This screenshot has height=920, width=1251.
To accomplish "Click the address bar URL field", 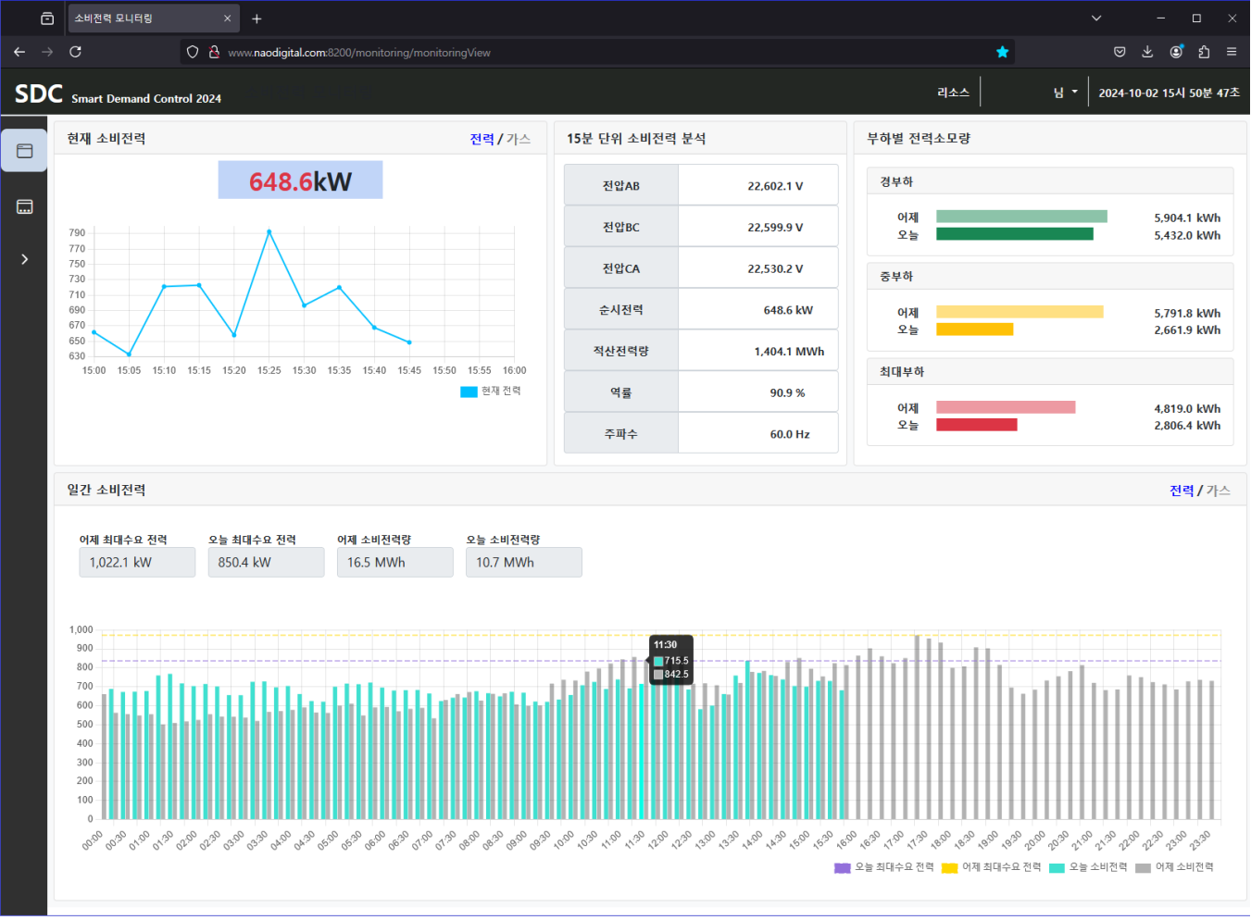I will (597, 52).
